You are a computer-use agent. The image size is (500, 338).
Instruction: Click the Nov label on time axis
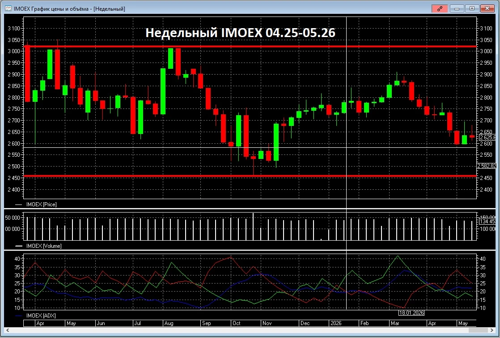267,323
